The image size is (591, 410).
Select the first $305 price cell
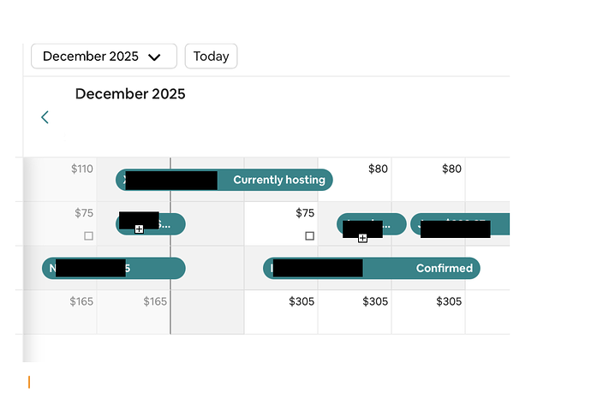point(302,302)
